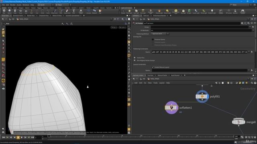Select the Grid shelf tool

point(26,12)
